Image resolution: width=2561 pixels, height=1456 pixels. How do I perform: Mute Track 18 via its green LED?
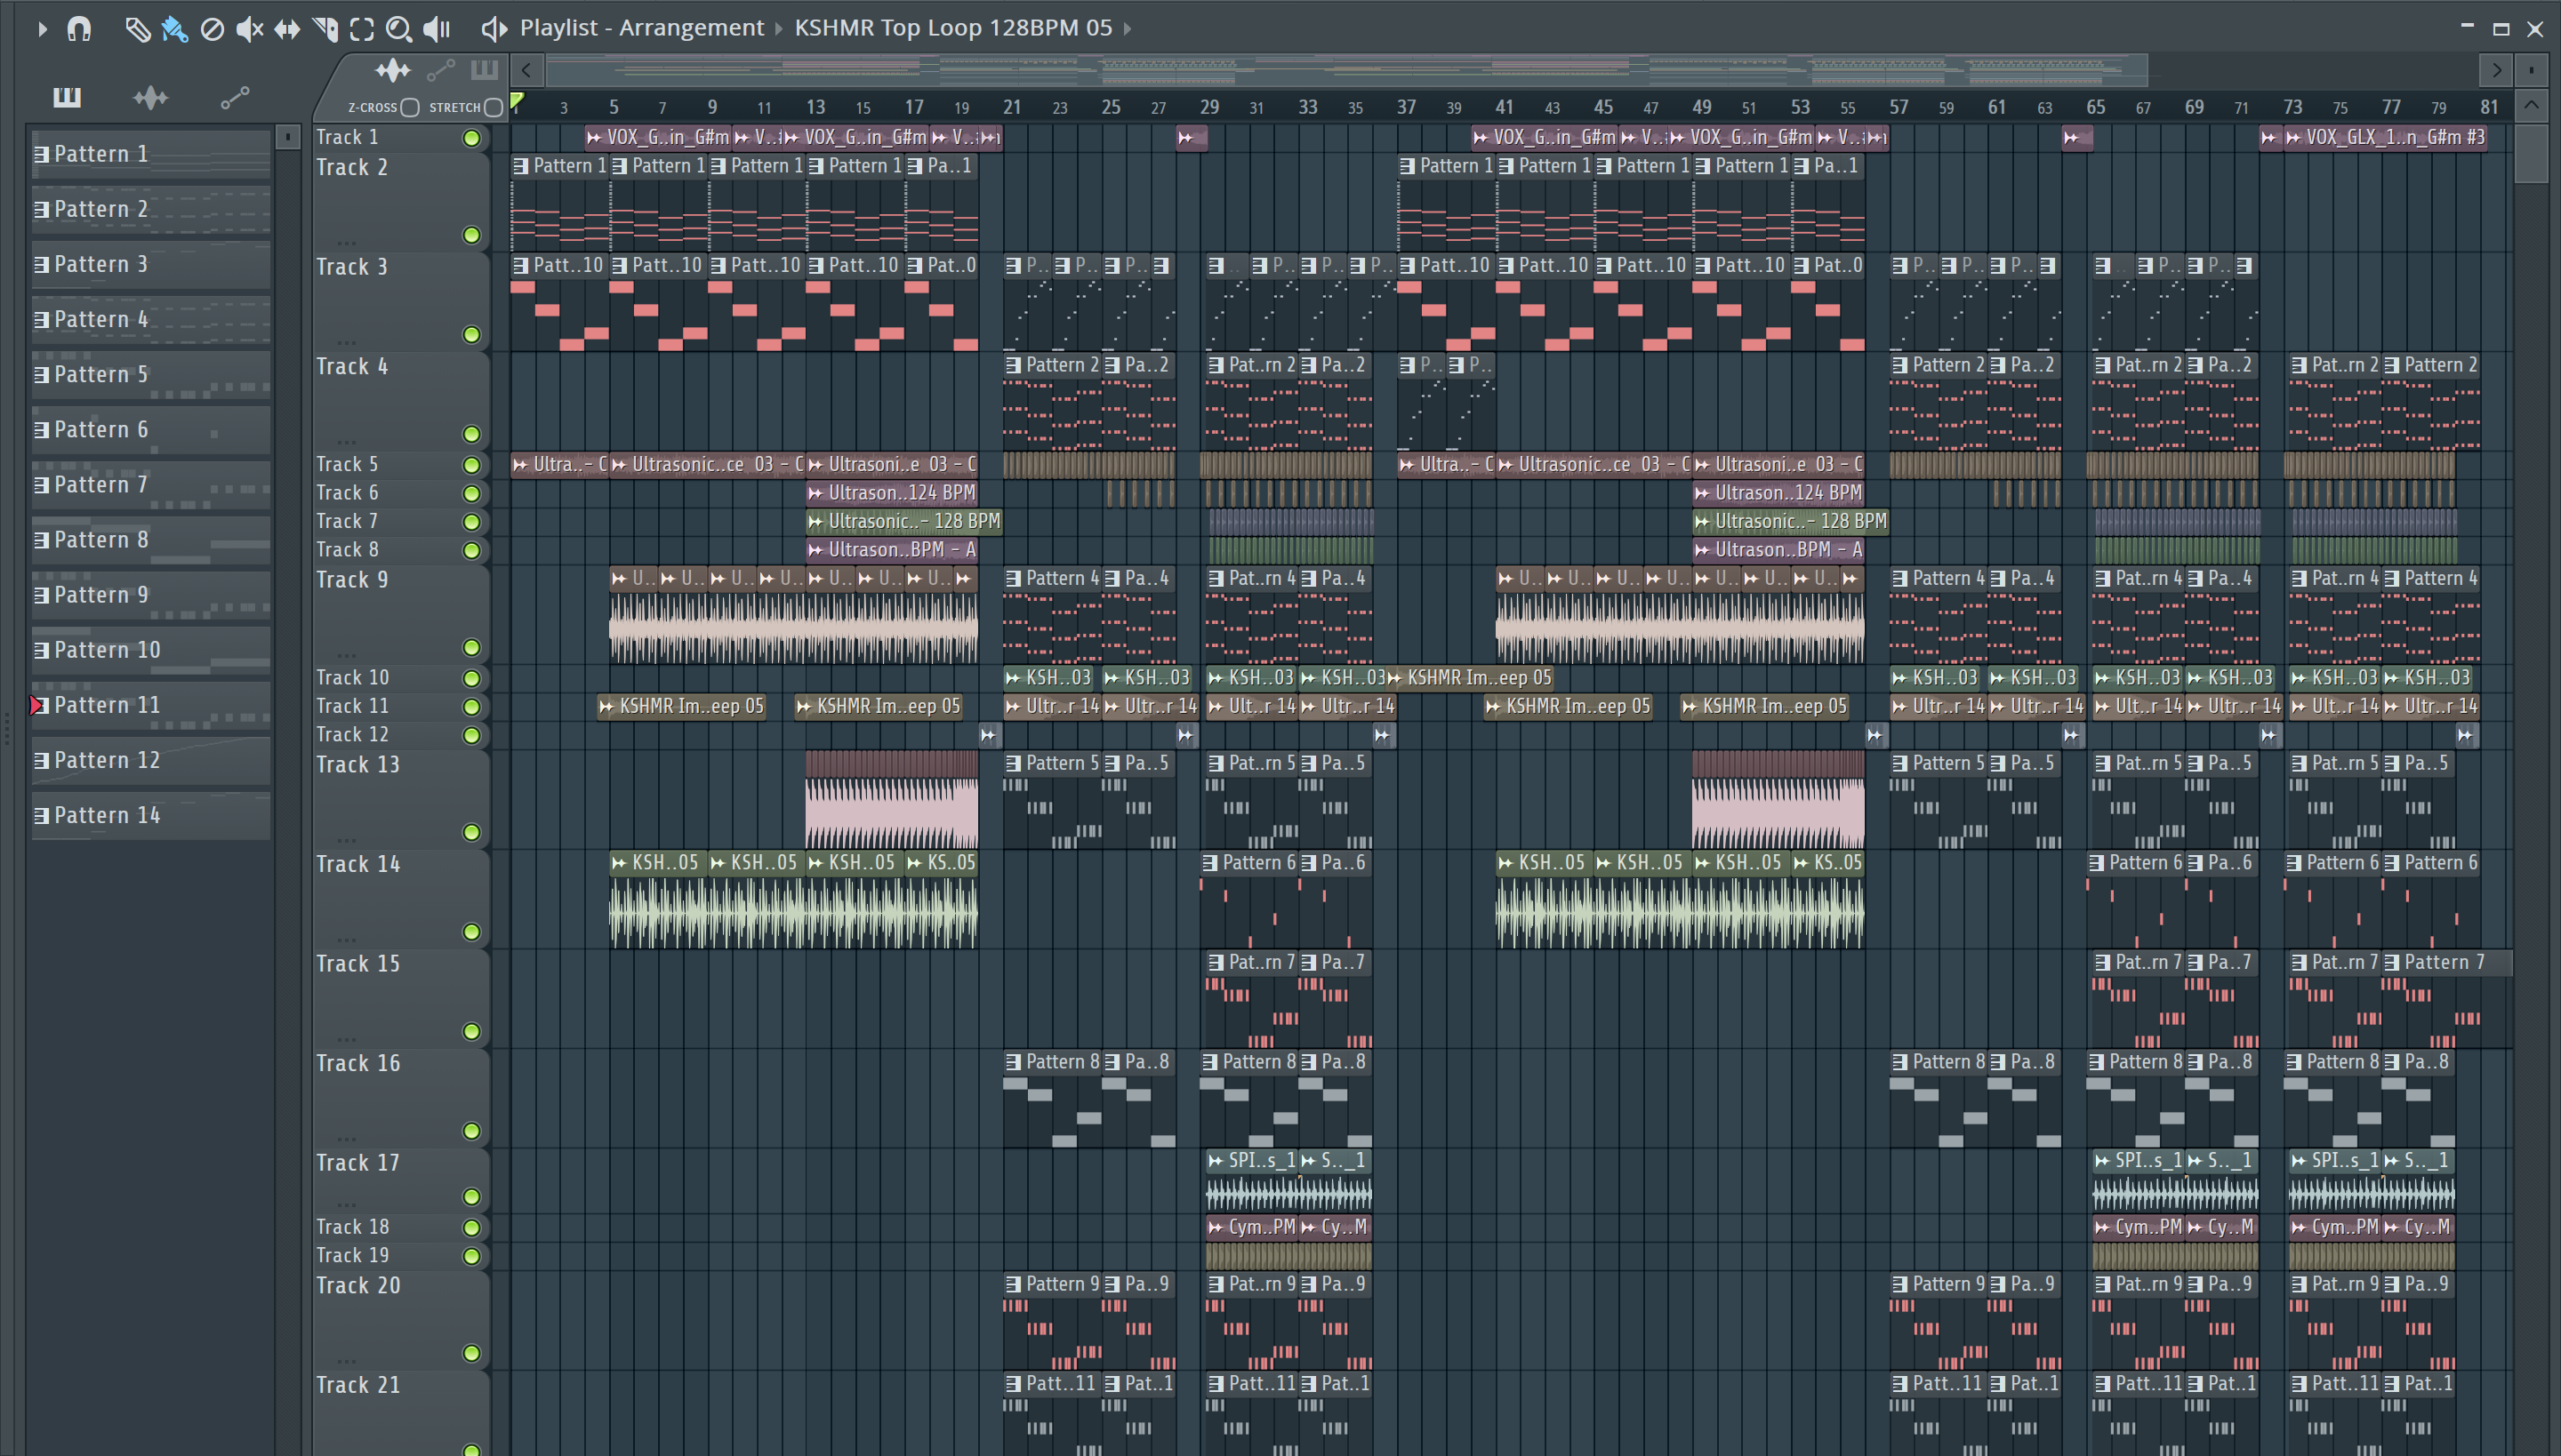tap(471, 1228)
